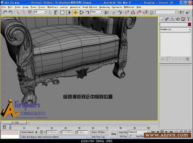Toggle the Angle Snap button
Image resolution: width=193 pixels, height=143 pixels.
click(133, 12)
